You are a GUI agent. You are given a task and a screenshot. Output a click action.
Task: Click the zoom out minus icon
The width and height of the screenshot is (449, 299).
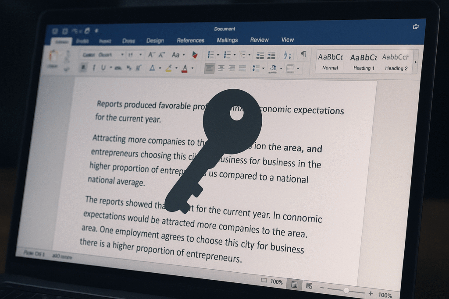click(322, 288)
